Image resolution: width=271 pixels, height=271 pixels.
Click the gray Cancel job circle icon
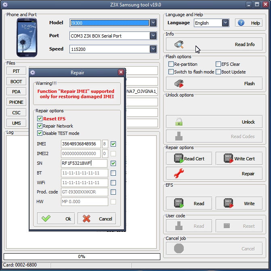(x=179, y=248)
